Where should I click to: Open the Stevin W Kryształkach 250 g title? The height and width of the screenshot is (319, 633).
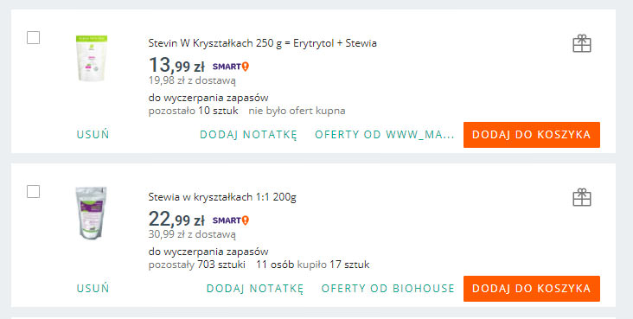[x=262, y=43]
